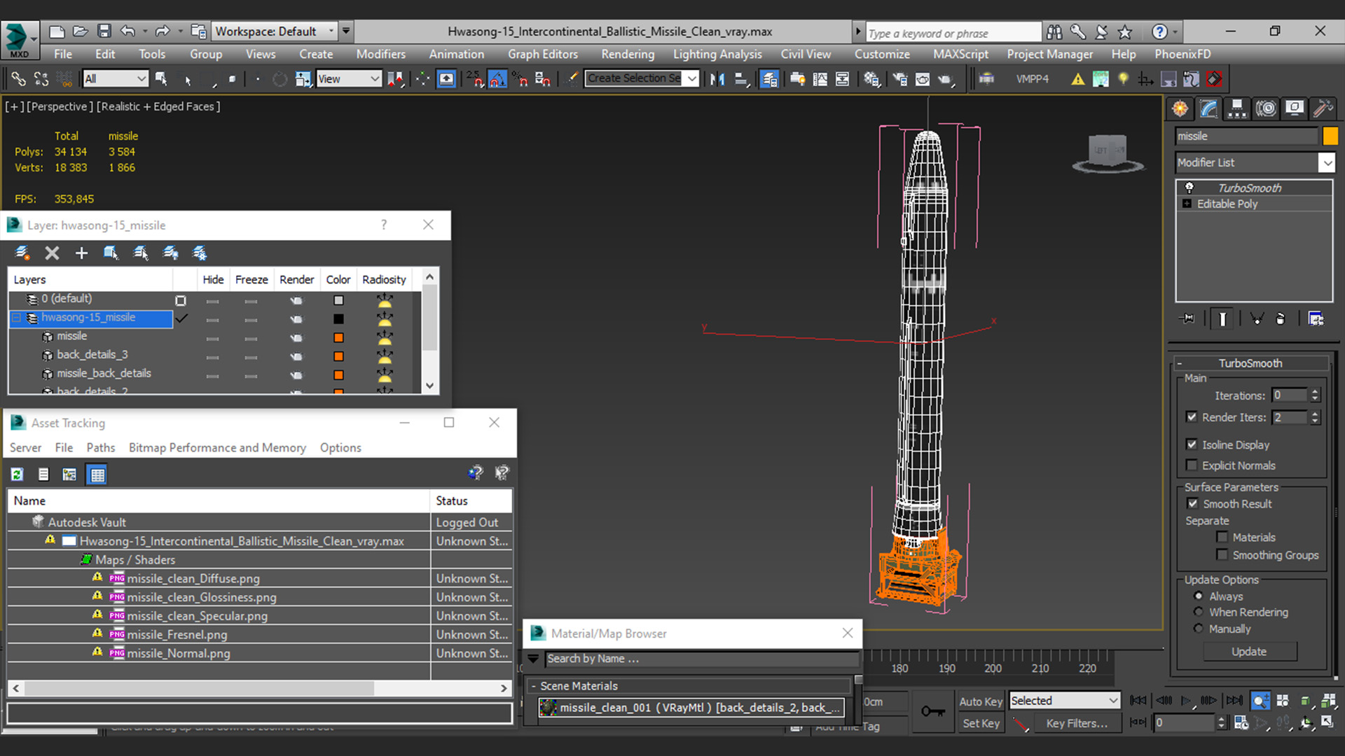This screenshot has width=1345, height=756.
Task: Click the Auto Key button
Action: click(x=980, y=701)
